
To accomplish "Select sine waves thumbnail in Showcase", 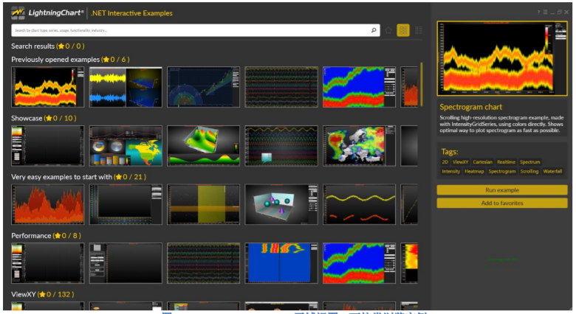I will [281, 146].
